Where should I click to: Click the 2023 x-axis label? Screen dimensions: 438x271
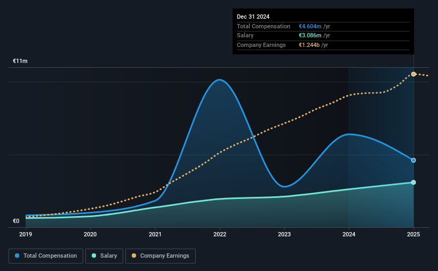pyautogui.click(x=284, y=234)
